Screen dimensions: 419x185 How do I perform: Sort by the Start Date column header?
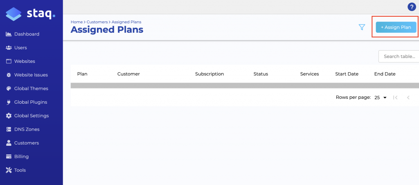tap(347, 74)
